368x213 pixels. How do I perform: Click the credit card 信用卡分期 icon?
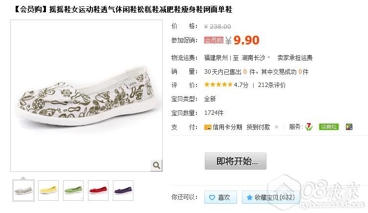coord(208,128)
